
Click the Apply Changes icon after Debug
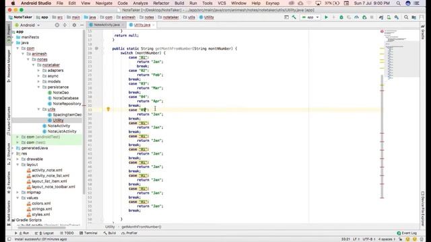coord(349,17)
